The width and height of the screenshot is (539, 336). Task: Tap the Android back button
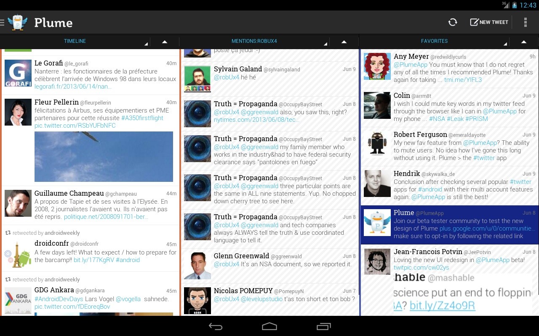coord(216,326)
